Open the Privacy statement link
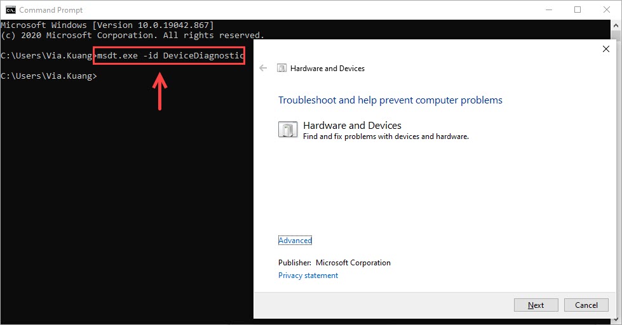The height and width of the screenshot is (325, 622). point(308,275)
